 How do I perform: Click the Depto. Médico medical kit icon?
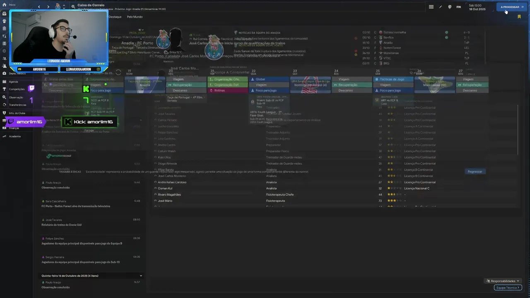coord(4,73)
